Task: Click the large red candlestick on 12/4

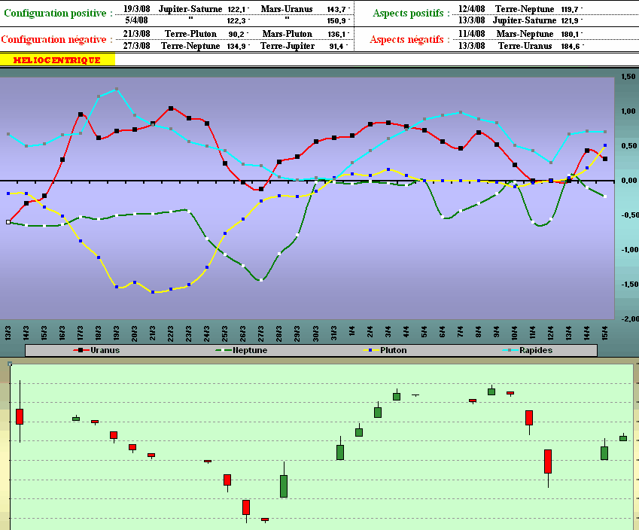Action: (548, 461)
